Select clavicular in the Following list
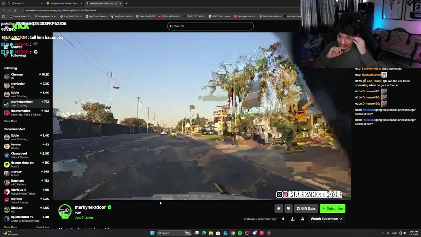The width and height of the screenshot is (421, 237). click(x=26, y=85)
